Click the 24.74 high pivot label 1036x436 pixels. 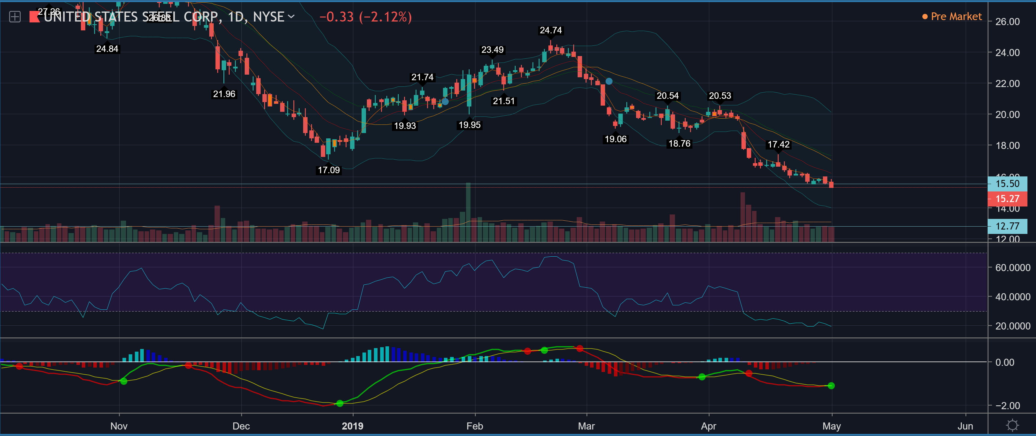550,31
